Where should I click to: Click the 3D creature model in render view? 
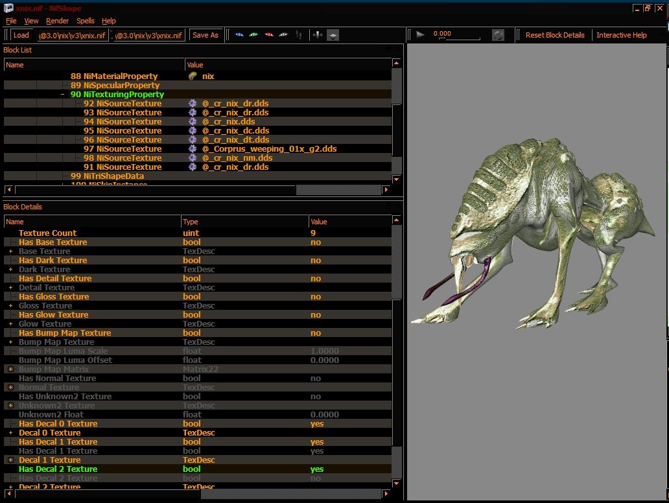click(x=532, y=233)
